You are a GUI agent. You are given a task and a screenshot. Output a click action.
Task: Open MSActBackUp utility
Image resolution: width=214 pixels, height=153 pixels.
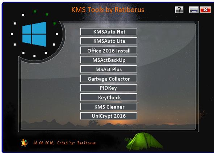[109, 60]
